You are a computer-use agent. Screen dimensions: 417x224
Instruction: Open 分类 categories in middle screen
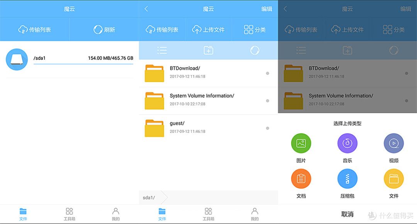(255, 29)
